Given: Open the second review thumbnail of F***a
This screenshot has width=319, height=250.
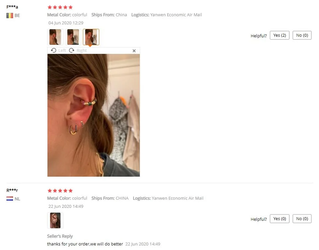Looking at the screenshot, I should point(73,37).
